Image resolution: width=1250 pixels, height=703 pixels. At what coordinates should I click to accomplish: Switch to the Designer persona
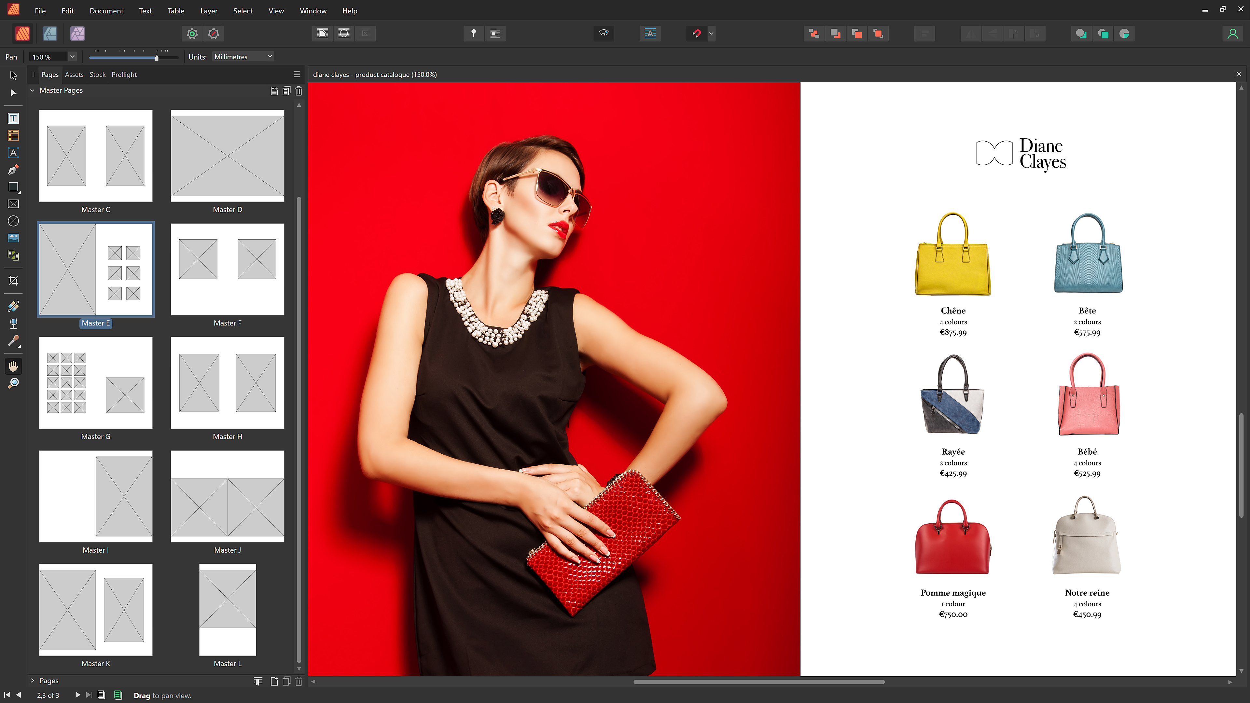point(50,34)
